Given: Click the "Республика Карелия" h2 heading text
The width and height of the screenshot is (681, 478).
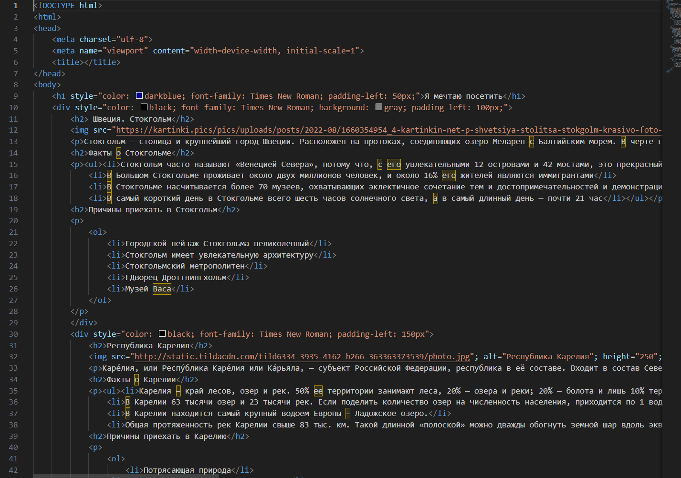Looking at the screenshot, I should click(148, 346).
